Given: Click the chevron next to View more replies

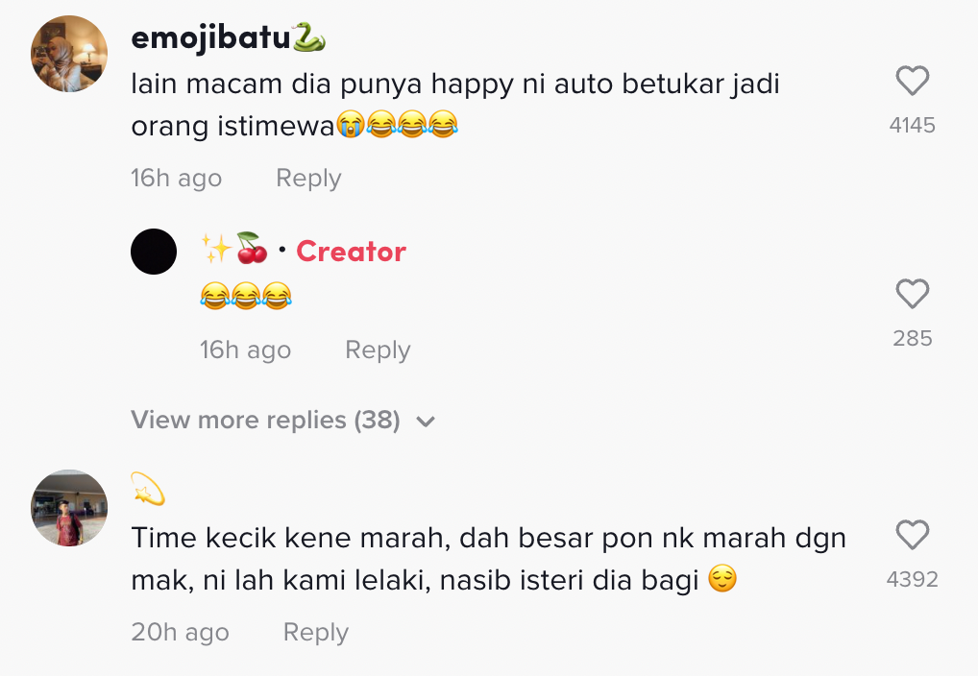Looking at the screenshot, I should 426,422.
